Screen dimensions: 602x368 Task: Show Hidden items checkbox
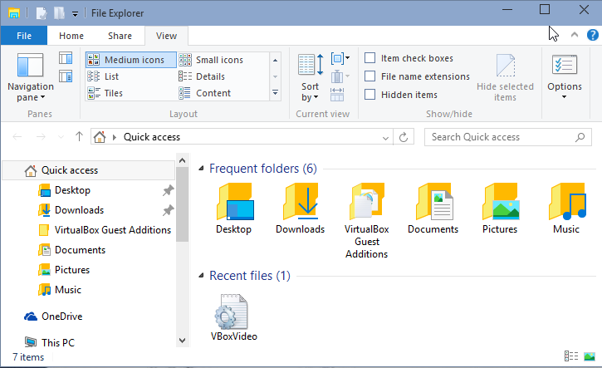[x=370, y=95]
